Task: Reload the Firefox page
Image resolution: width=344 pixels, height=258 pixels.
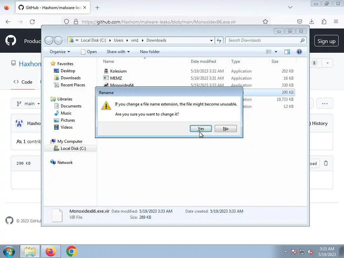Action: click(32, 21)
